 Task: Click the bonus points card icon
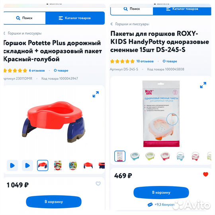[x=150, y=205]
